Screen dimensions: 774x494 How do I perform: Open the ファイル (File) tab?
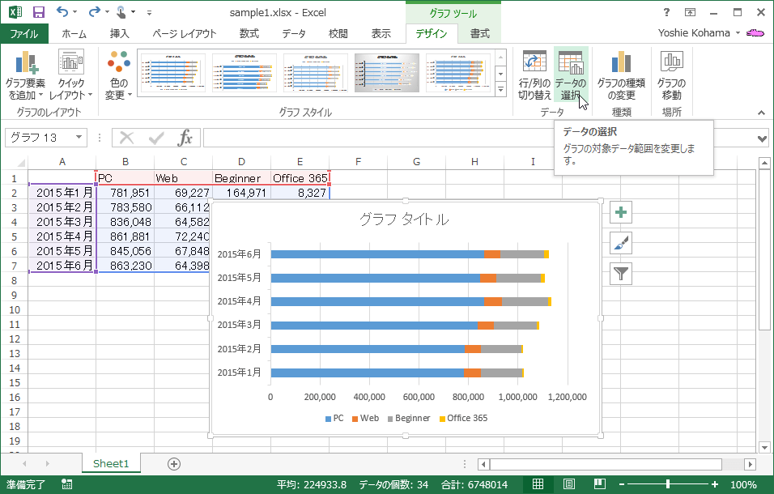(24, 33)
